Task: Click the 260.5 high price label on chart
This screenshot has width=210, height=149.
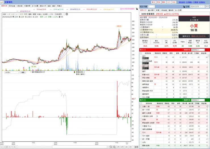Action: (x=119, y=26)
